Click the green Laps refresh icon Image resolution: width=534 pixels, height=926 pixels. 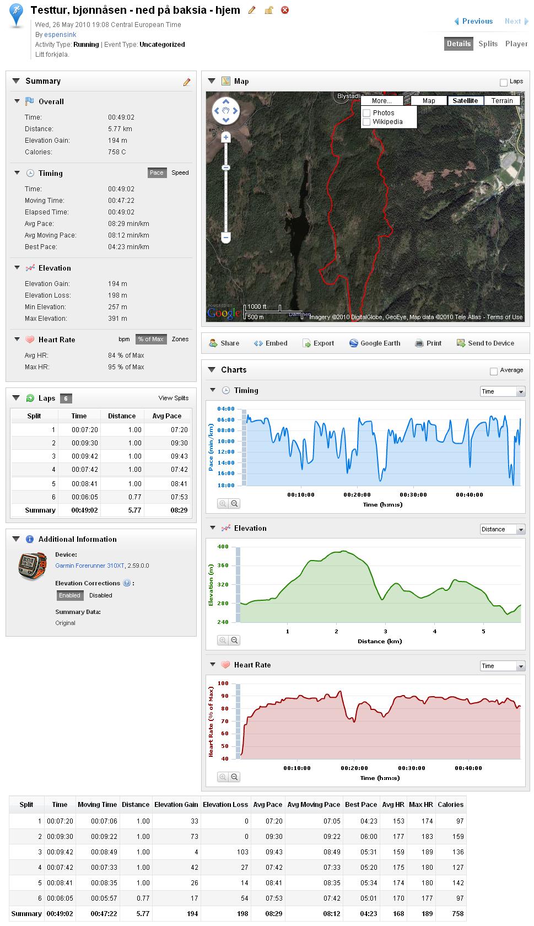pos(30,398)
